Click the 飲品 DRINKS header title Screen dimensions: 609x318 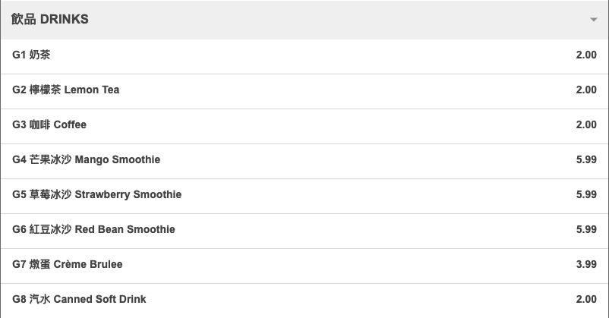click(50, 20)
